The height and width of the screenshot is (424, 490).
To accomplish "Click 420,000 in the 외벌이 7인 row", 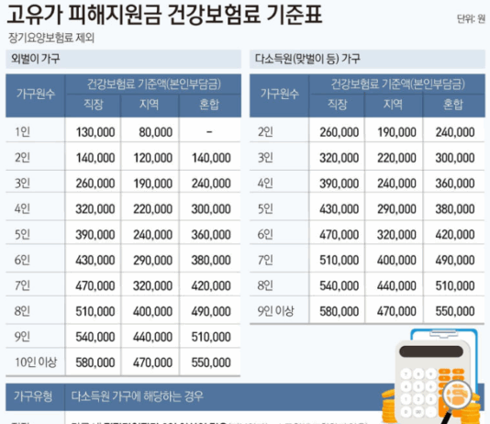I will pos(211,286).
